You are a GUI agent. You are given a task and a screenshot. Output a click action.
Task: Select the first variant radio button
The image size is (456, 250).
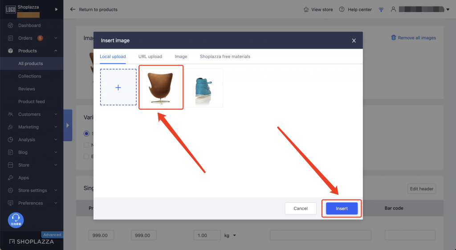[86, 133]
